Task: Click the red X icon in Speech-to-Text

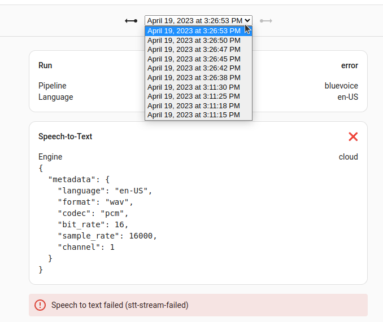Action: click(353, 136)
